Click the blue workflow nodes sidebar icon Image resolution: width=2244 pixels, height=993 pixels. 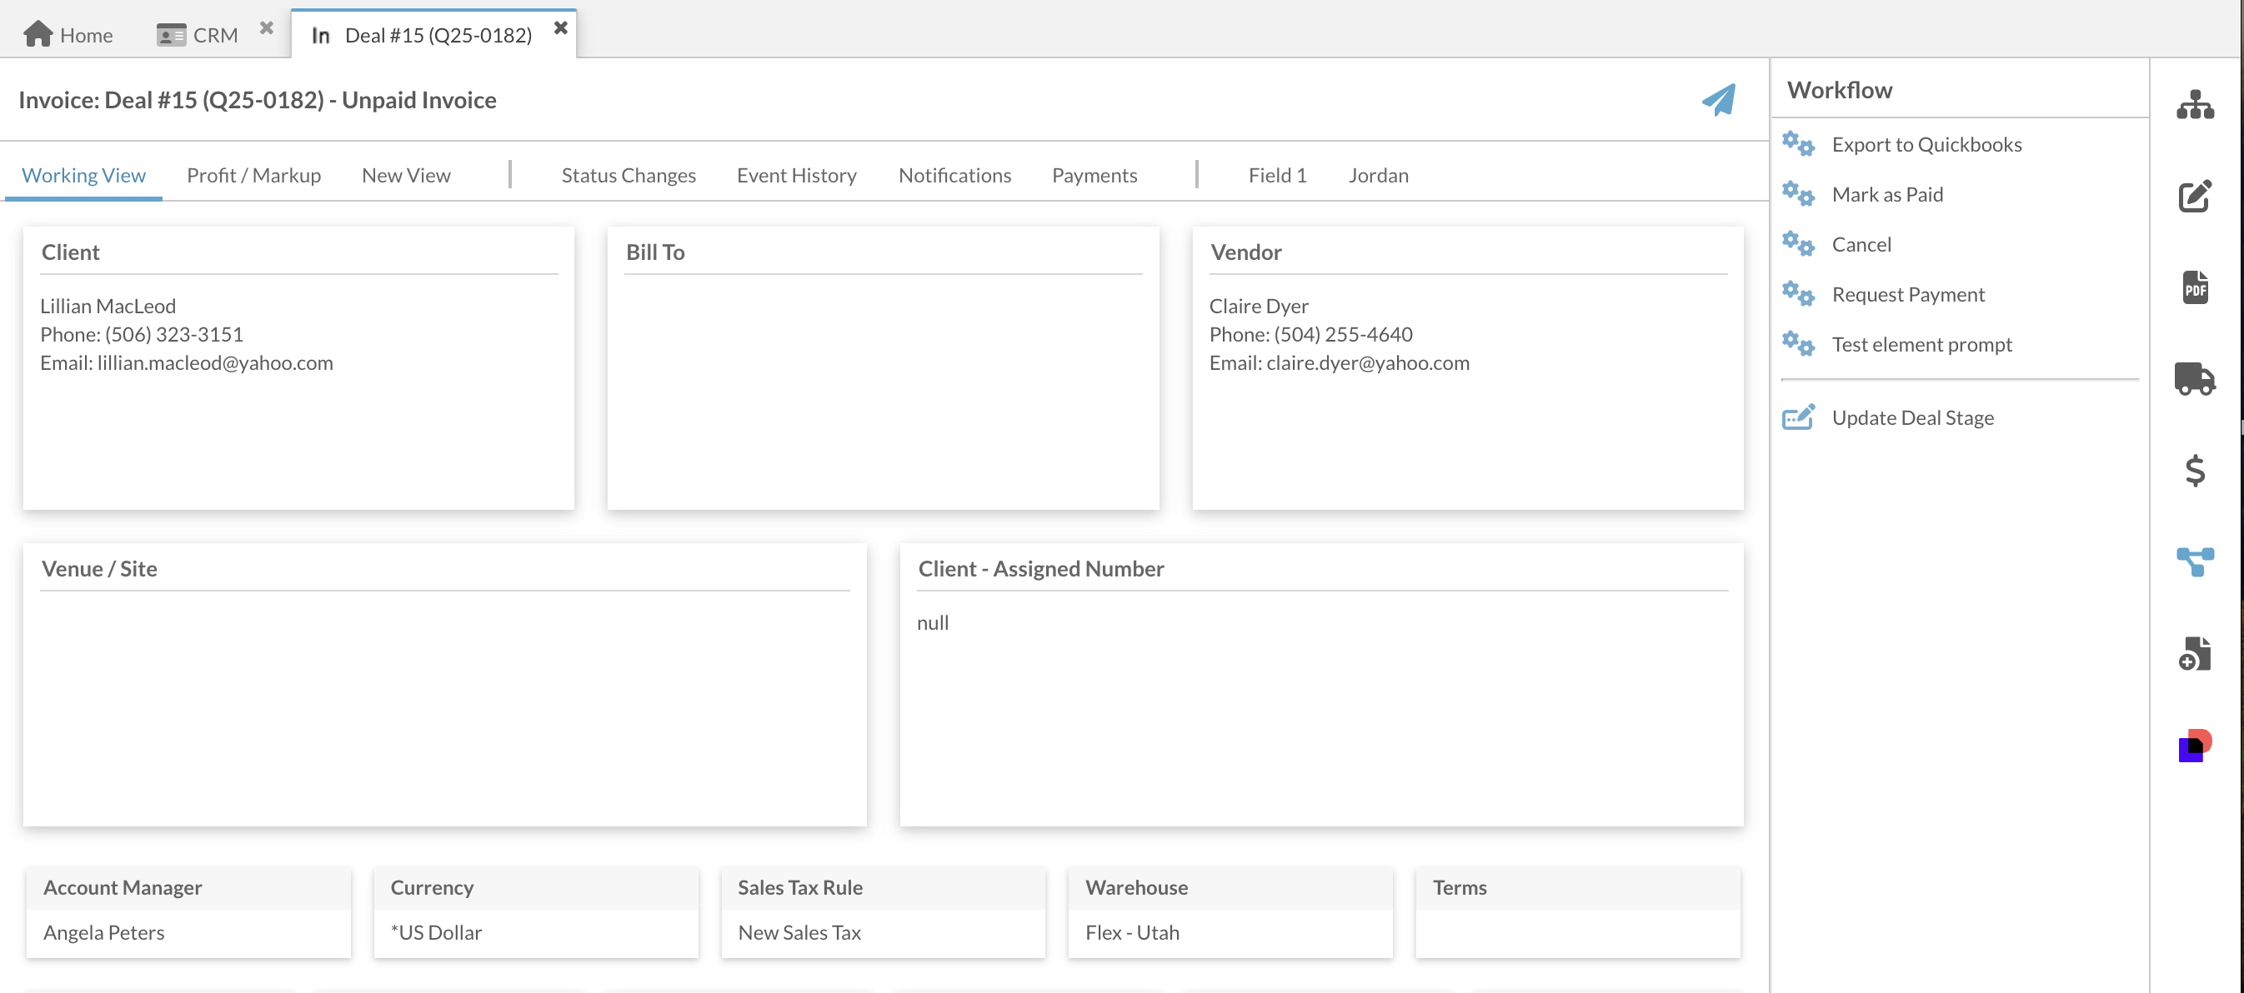pyautogui.click(x=2194, y=562)
